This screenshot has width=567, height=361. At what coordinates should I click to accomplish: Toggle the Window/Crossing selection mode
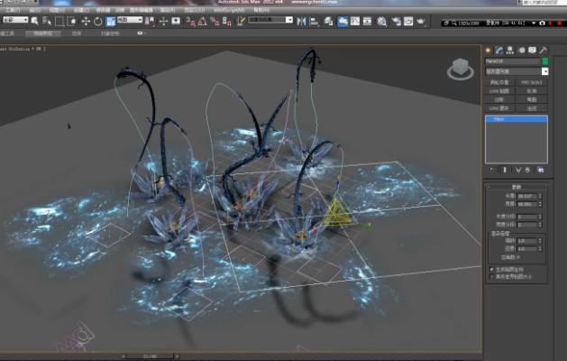71,22
